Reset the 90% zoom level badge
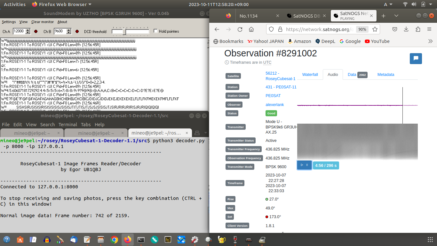 (x=362, y=29)
